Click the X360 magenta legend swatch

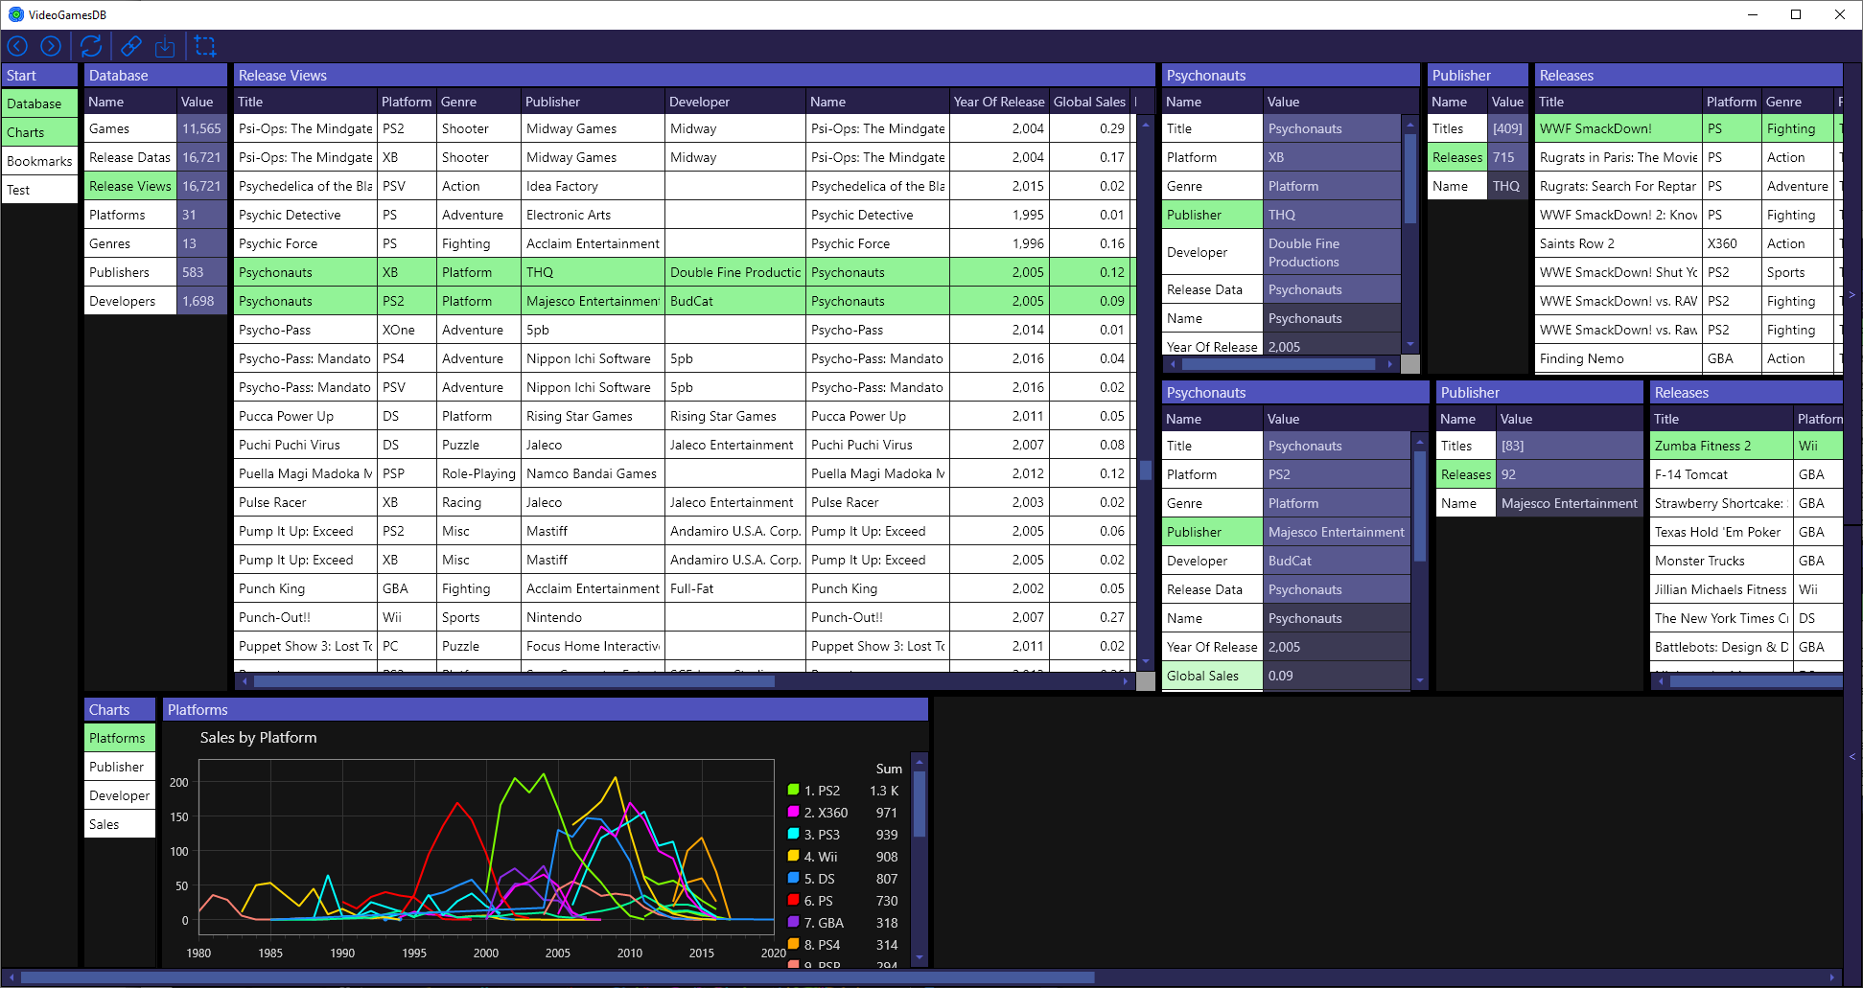tap(793, 812)
